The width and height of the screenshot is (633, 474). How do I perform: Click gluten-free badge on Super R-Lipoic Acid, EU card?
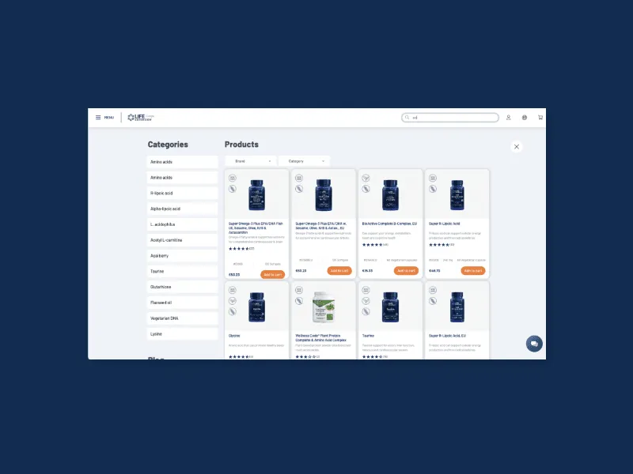tap(433, 301)
